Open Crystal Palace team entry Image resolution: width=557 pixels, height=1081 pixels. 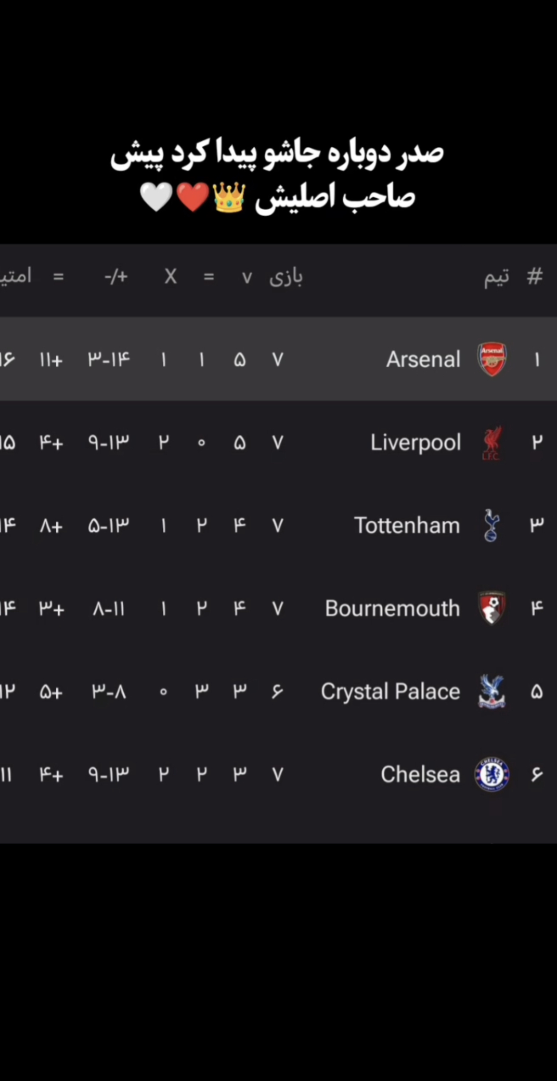click(x=390, y=692)
